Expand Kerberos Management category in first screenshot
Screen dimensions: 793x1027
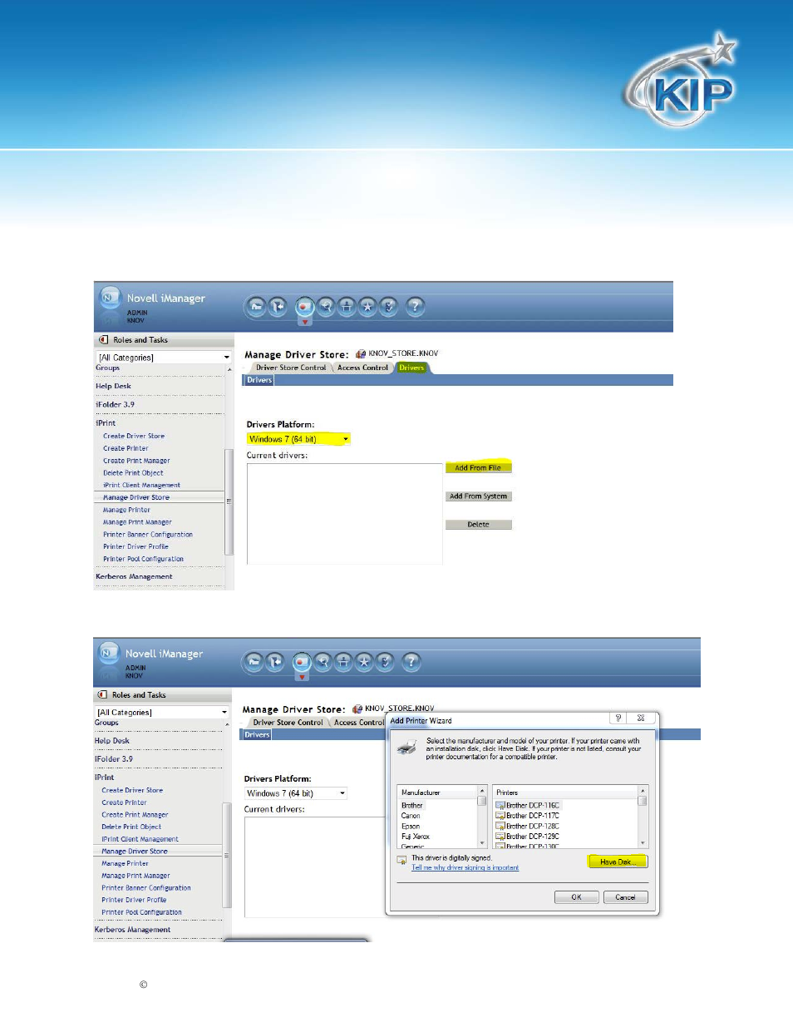click(x=134, y=576)
